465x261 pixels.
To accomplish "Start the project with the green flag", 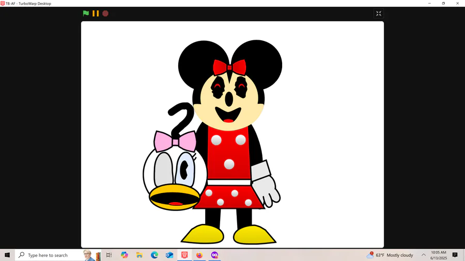I will click(x=86, y=13).
